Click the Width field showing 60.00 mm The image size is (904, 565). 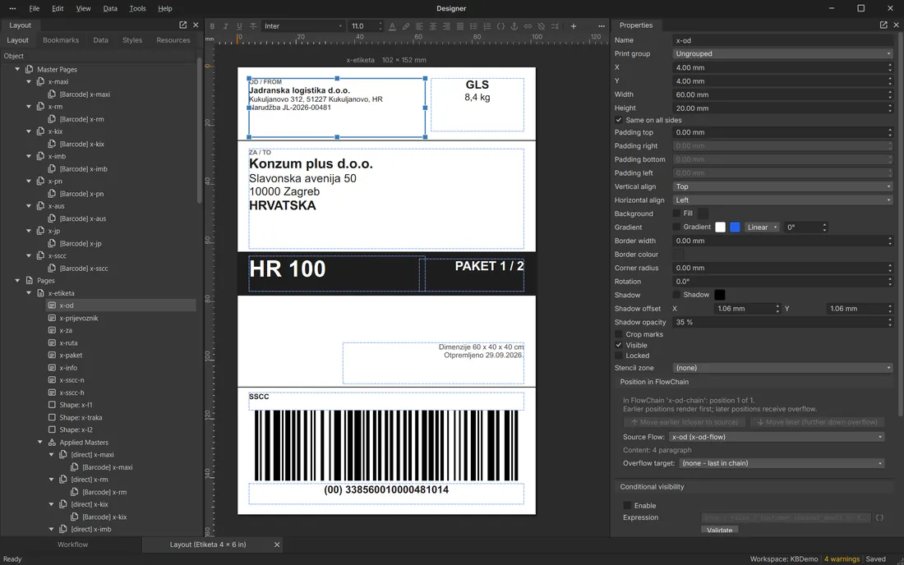[779, 94]
